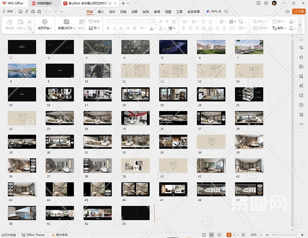The width and height of the screenshot is (308, 238).
Task: Click the New Slide icon
Action: (66, 22)
